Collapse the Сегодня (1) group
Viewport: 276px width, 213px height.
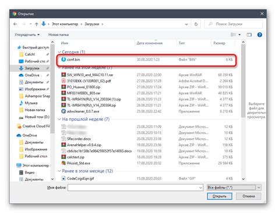click(x=59, y=52)
